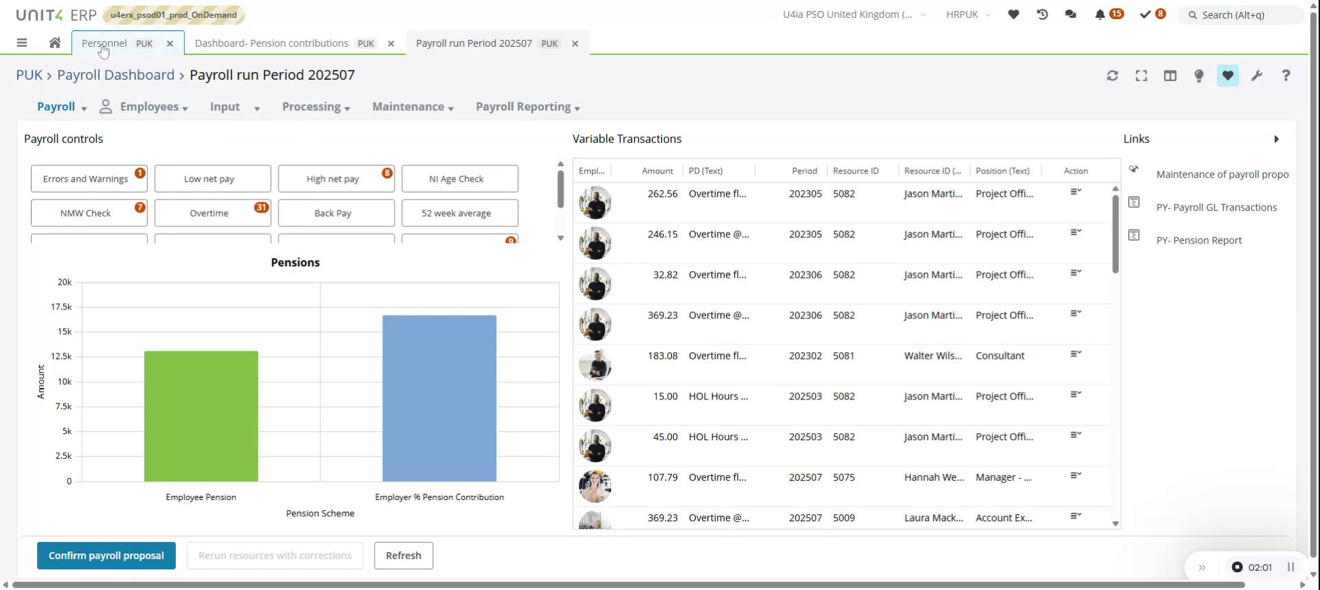Toggle the split layout view icon
This screenshot has width=1320, height=590.
point(1170,76)
